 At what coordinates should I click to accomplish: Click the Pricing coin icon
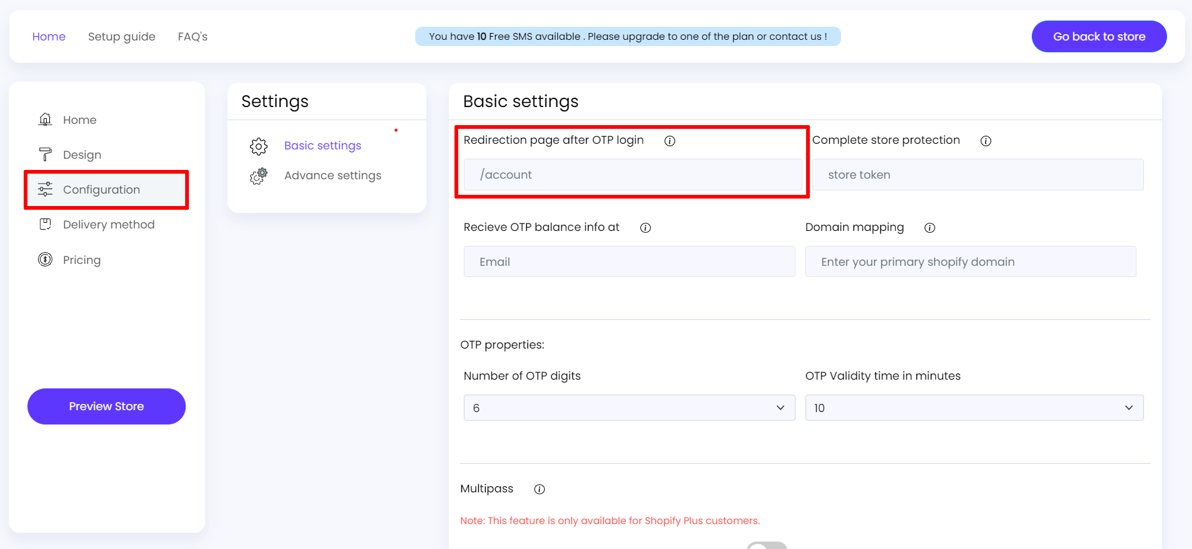pyautogui.click(x=46, y=260)
